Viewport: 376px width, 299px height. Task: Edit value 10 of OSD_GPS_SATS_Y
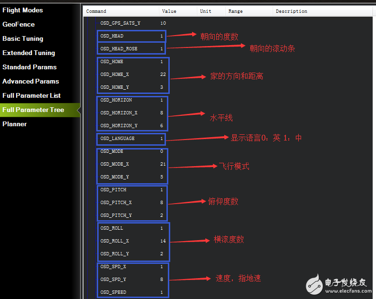pyautogui.click(x=163, y=23)
